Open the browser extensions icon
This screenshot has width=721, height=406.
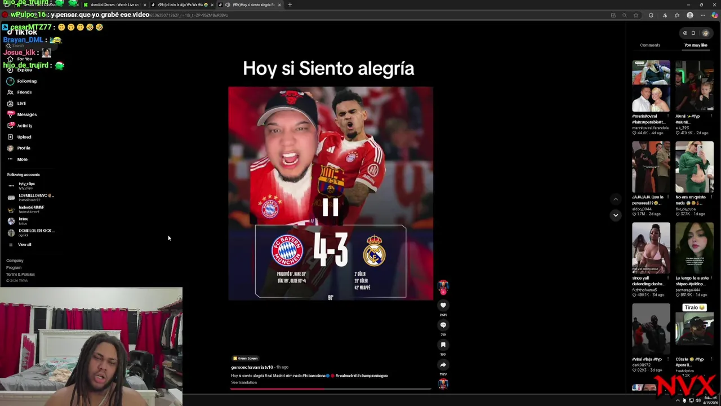coord(651,15)
